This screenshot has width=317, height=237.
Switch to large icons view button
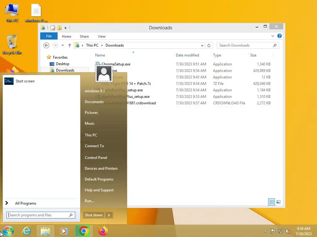point(278,202)
